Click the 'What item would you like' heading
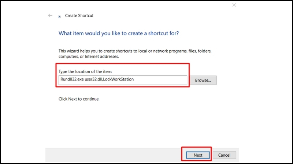The width and height of the screenshot is (293, 164). (119, 33)
